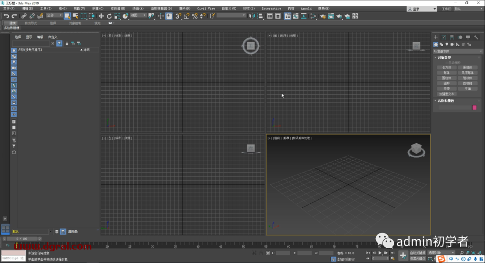Image resolution: width=485 pixels, height=263 pixels.
Task: Choose the Rectangular Selection Region tool
Action: 84,16
